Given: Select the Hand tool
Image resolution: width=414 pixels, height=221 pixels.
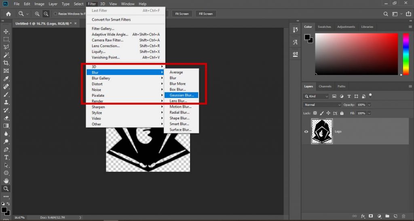Looking at the screenshot, I should [6, 181].
